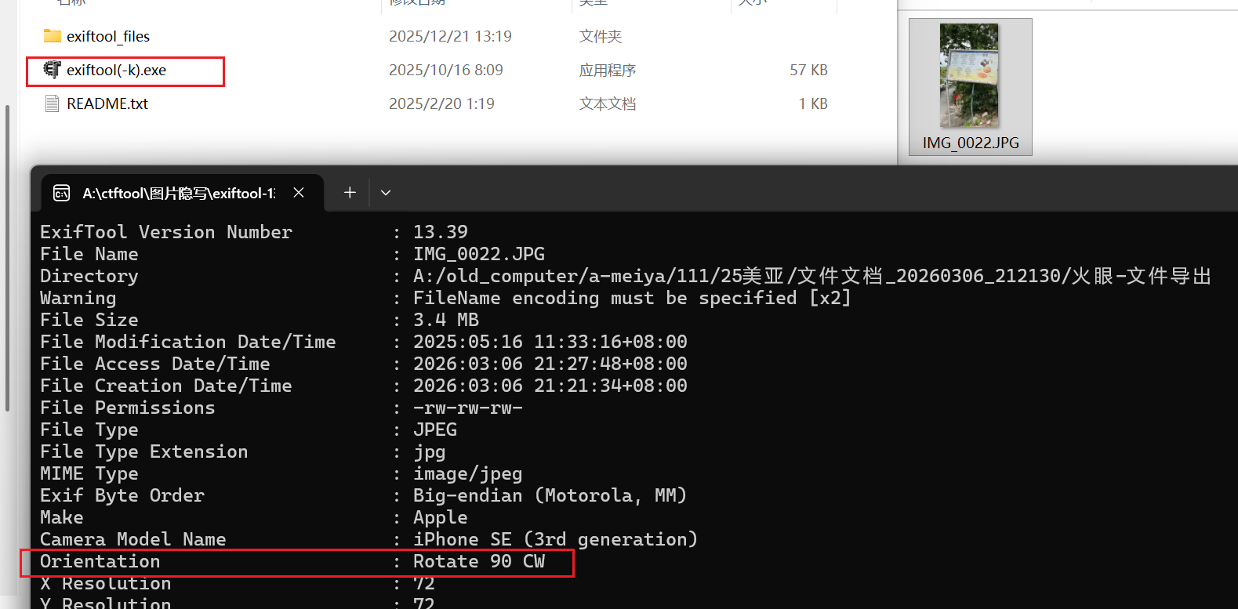The image size is (1238, 609).
Task: Click the terminal tab's command prompt icon
Action: point(61,193)
